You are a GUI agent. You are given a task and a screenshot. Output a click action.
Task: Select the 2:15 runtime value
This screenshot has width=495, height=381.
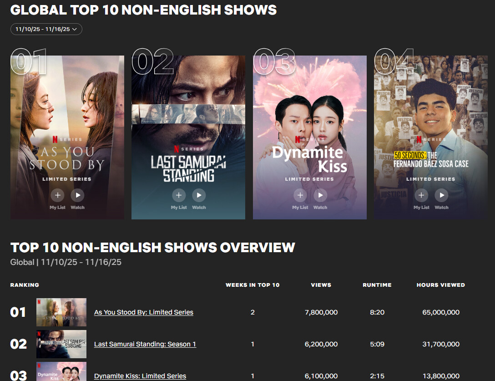tap(377, 376)
